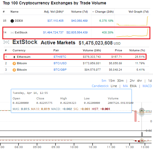Open ExtStock 7d volume $2,605,564,439 link
The image size is (153, 151).
coord(77,33)
